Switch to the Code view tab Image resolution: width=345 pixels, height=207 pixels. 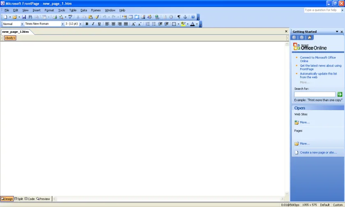(30, 199)
